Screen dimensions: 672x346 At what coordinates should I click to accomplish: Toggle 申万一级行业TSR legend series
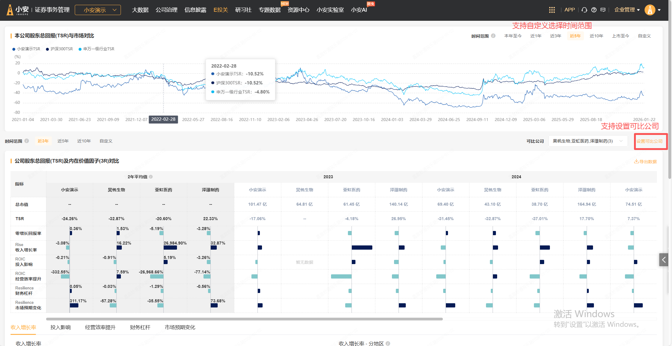96,49
